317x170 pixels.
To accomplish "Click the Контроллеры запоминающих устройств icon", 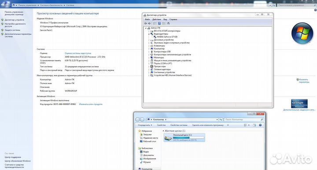I will pyautogui.click(x=151, y=54).
